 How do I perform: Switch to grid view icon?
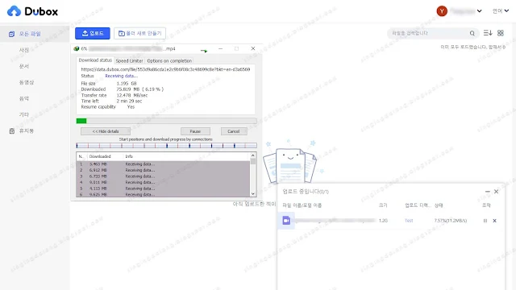[501, 33]
